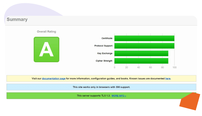Click the Protocol Support score bar
This screenshot has width=202, height=116.
click(144, 46)
